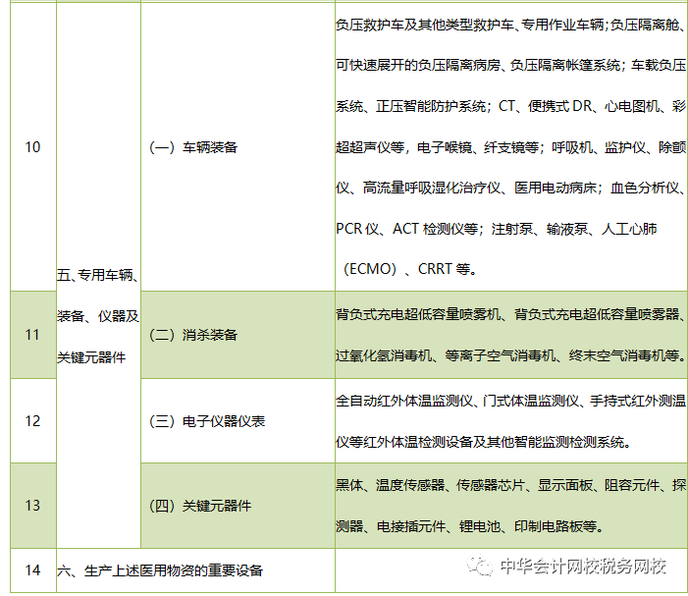Click the 中华会计网校税务网校 watermark text
The height and width of the screenshot is (596, 688).
[583, 568]
